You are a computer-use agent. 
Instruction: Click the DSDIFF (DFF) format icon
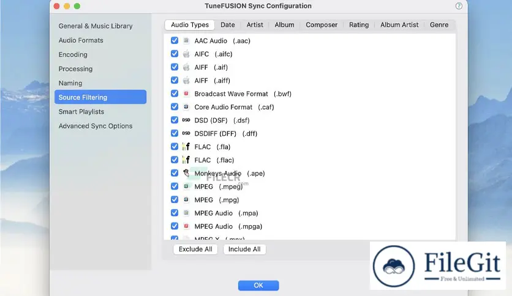(186, 133)
